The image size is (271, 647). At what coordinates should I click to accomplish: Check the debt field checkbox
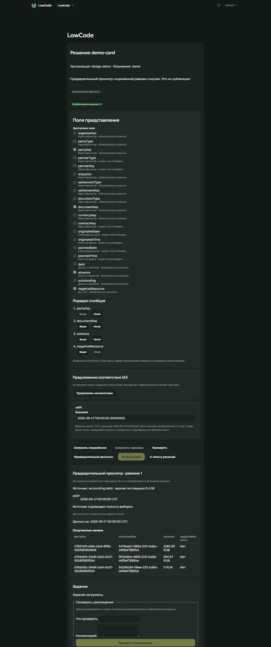tap(75, 264)
